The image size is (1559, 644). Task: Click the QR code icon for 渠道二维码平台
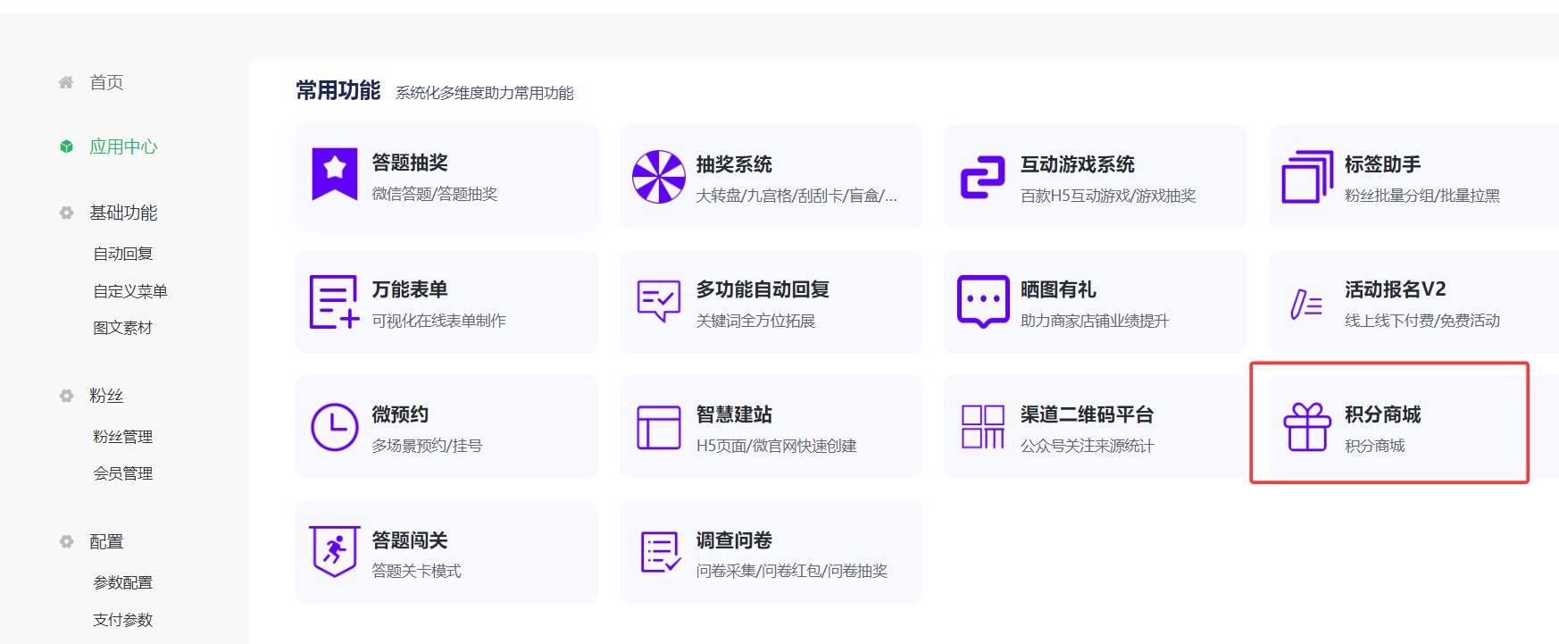pyautogui.click(x=982, y=427)
